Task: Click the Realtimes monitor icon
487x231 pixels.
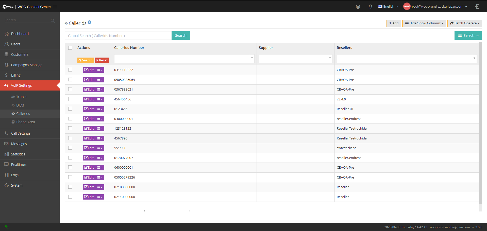Action: pos(7,164)
